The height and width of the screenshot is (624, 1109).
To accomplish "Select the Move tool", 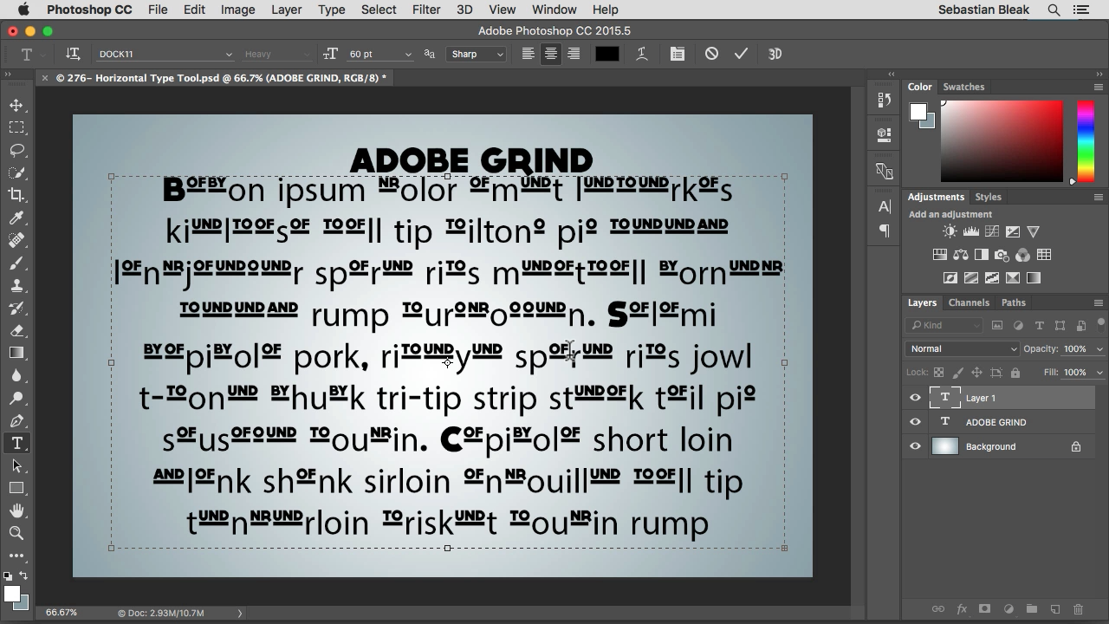I will [x=16, y=105].
